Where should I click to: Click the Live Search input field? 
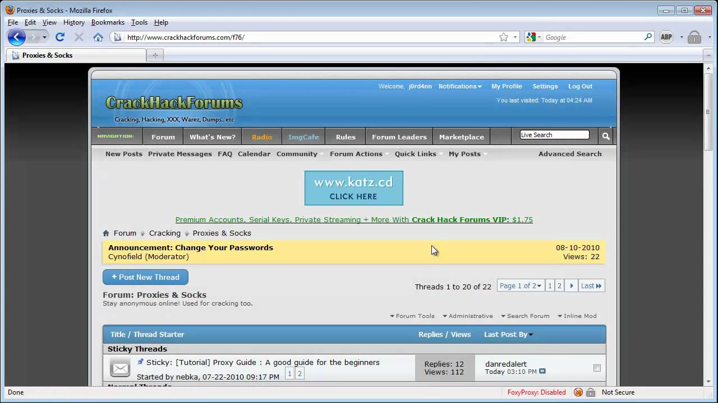tap(554, 135)
